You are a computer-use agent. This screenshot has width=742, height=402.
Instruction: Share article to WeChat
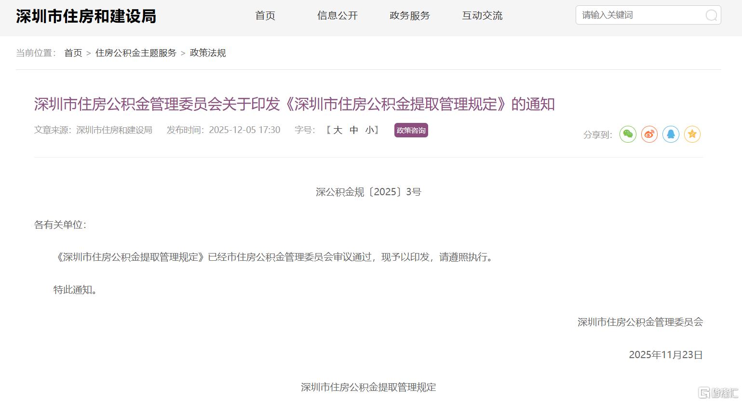click(x=628, y=134)
